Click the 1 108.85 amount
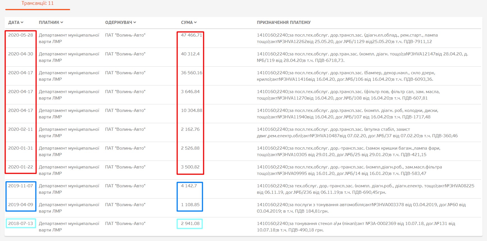This screenshot has width=487, height=241. pyautogui.click(x=190, y=205)
